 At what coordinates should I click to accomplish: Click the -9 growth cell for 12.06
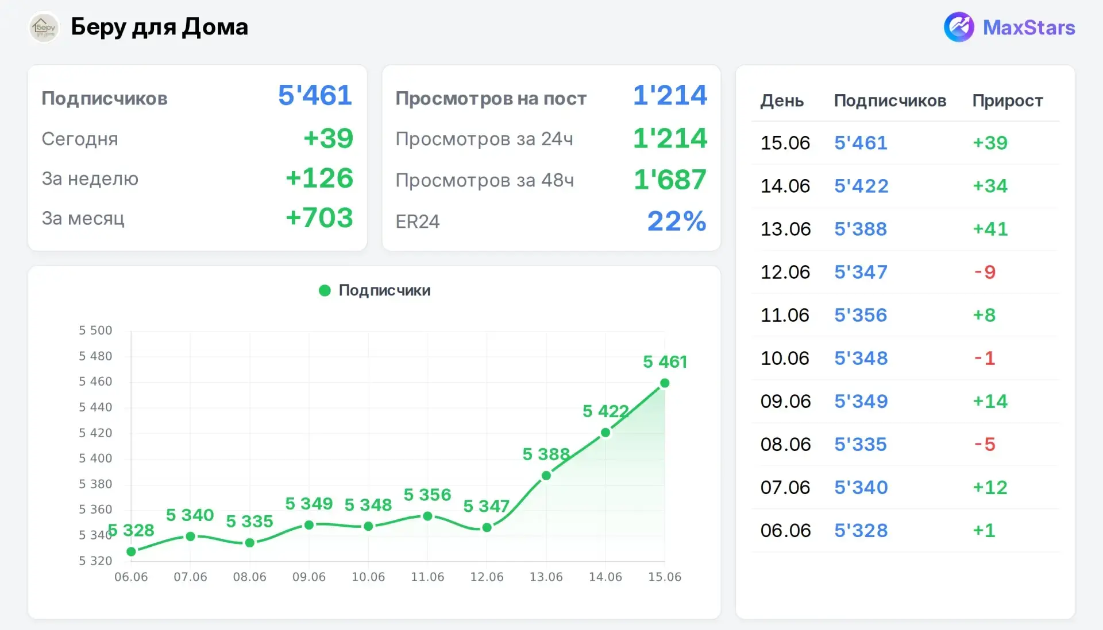pyautogui.click(x=985, y=272)
